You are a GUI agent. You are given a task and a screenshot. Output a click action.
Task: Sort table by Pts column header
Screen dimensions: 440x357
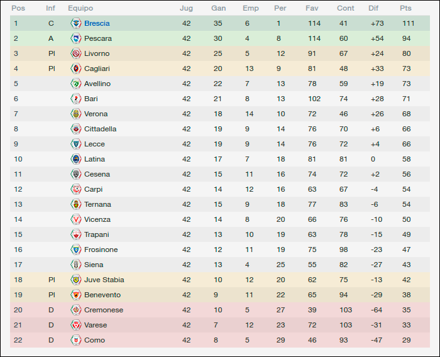click(x=405, y=8)
